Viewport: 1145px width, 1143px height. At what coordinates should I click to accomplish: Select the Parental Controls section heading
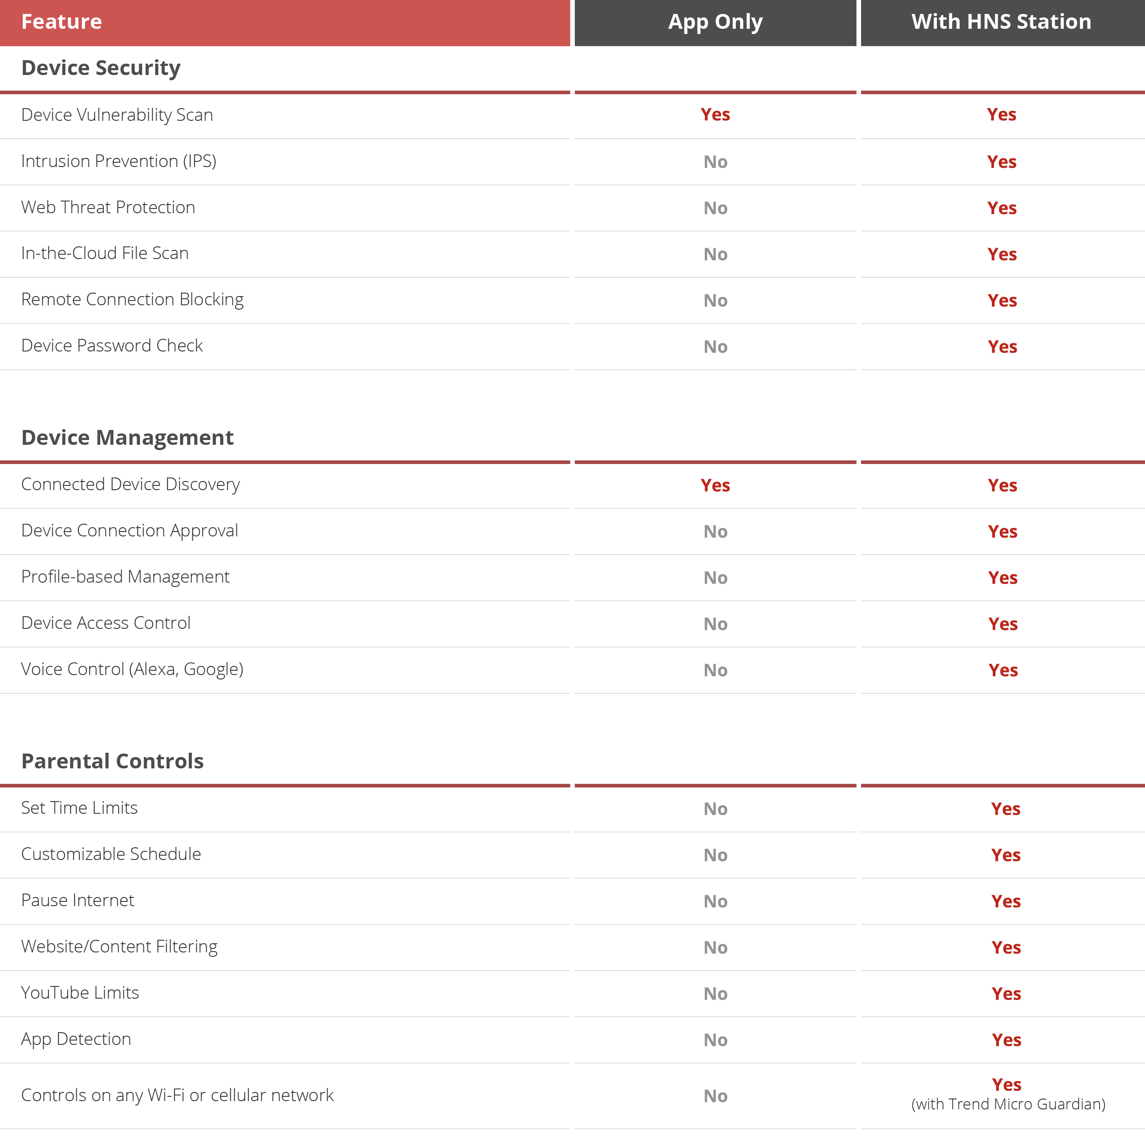tap(113, 761)
